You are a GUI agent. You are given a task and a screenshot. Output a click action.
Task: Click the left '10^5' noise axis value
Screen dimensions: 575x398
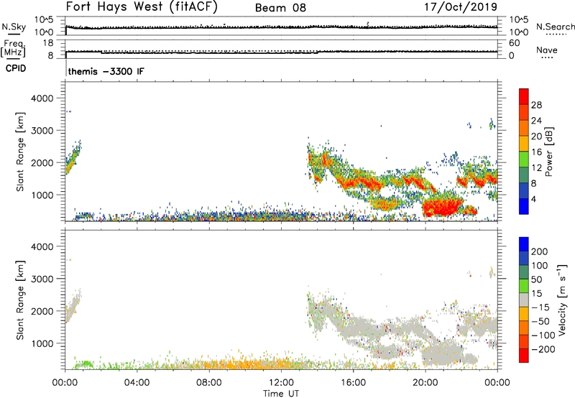(x=44, y=19)
